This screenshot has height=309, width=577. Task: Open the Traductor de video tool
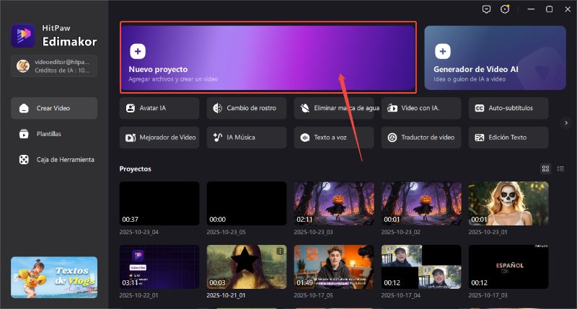[421, 137]
